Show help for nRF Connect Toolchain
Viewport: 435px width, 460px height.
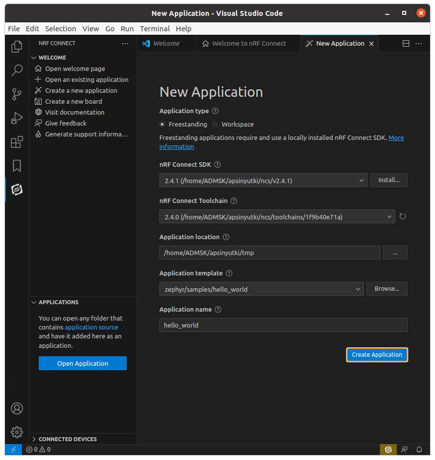click(x=234, y=200)
